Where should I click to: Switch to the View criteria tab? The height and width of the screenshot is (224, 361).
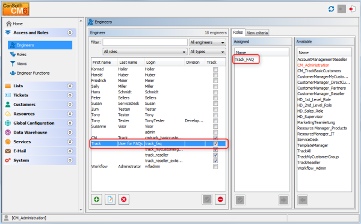(x=258, y=33)
